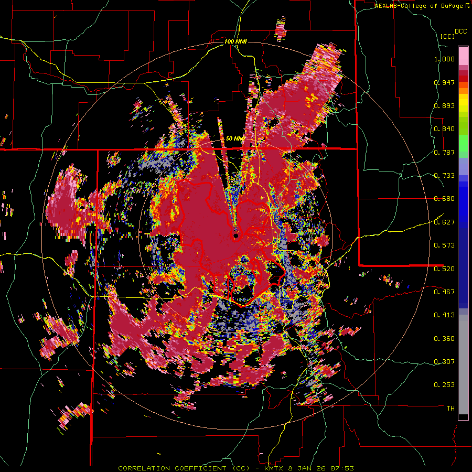Click the 100 NMI range ring label
Image resolution: width=472 pixels, height=472 pixels.
pos(235,41)
